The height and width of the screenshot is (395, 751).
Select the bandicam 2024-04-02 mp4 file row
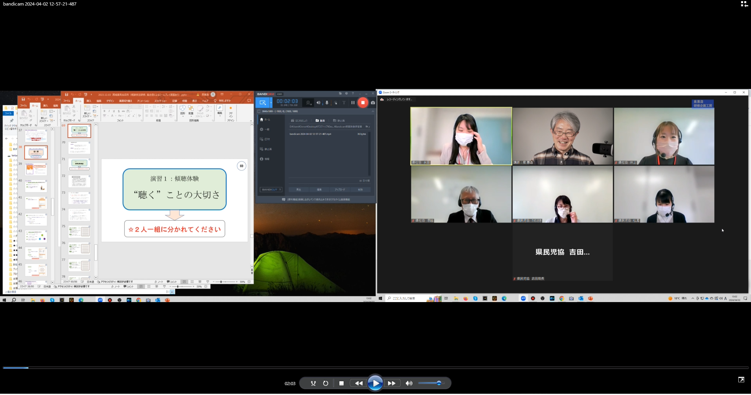(x=328, y=134)
